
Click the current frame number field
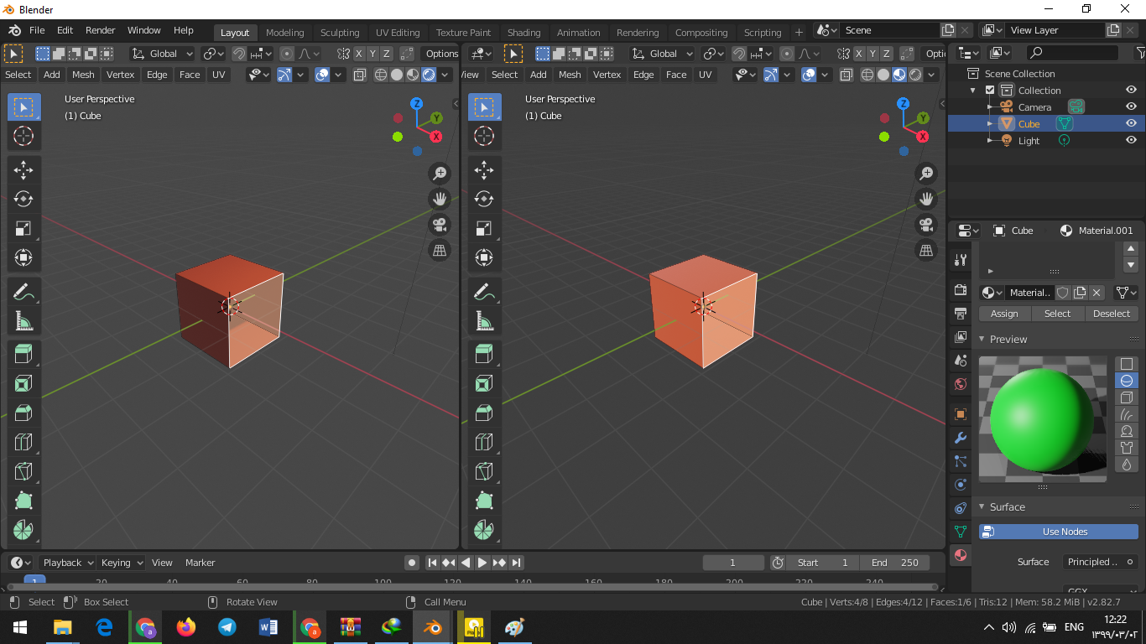pos(733,563)
